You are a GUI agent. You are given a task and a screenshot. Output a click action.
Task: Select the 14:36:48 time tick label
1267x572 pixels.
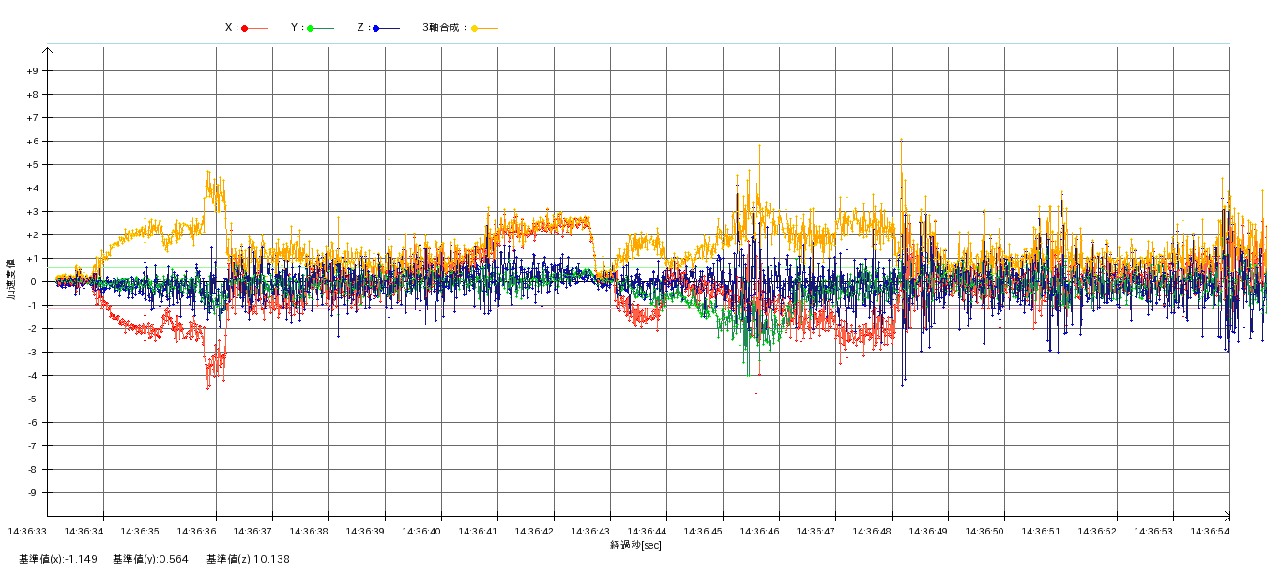tap(873, 532)
